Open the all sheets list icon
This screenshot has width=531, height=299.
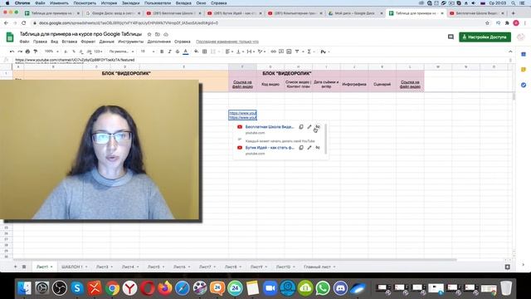tap(24, 267)
